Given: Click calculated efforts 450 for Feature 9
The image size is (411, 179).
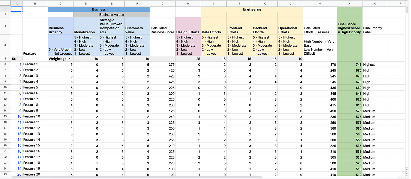Looking at the screenshot, I should tap(320, 111).
